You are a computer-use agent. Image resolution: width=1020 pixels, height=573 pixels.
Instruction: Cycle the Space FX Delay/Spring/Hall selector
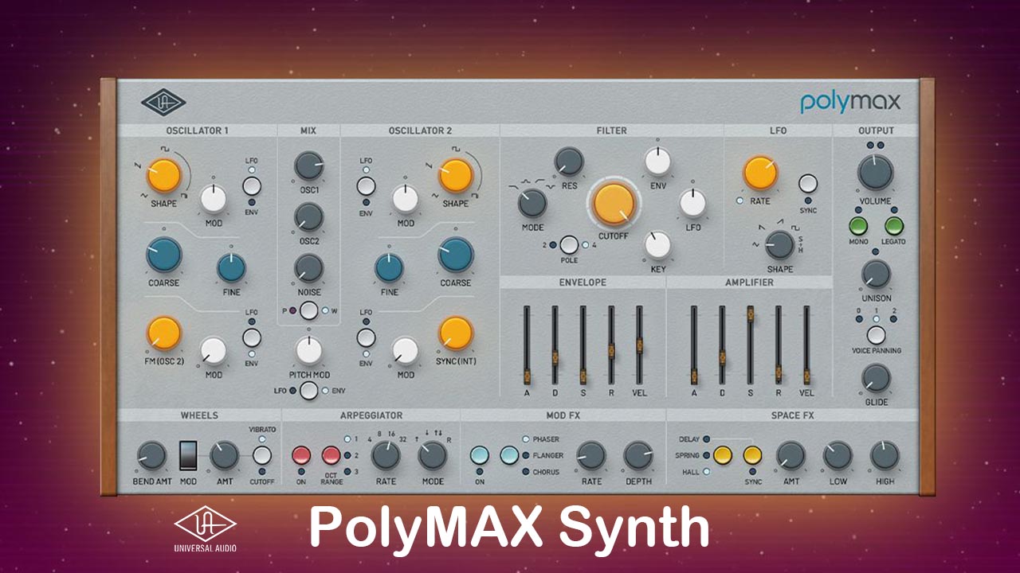click(723, 455)
